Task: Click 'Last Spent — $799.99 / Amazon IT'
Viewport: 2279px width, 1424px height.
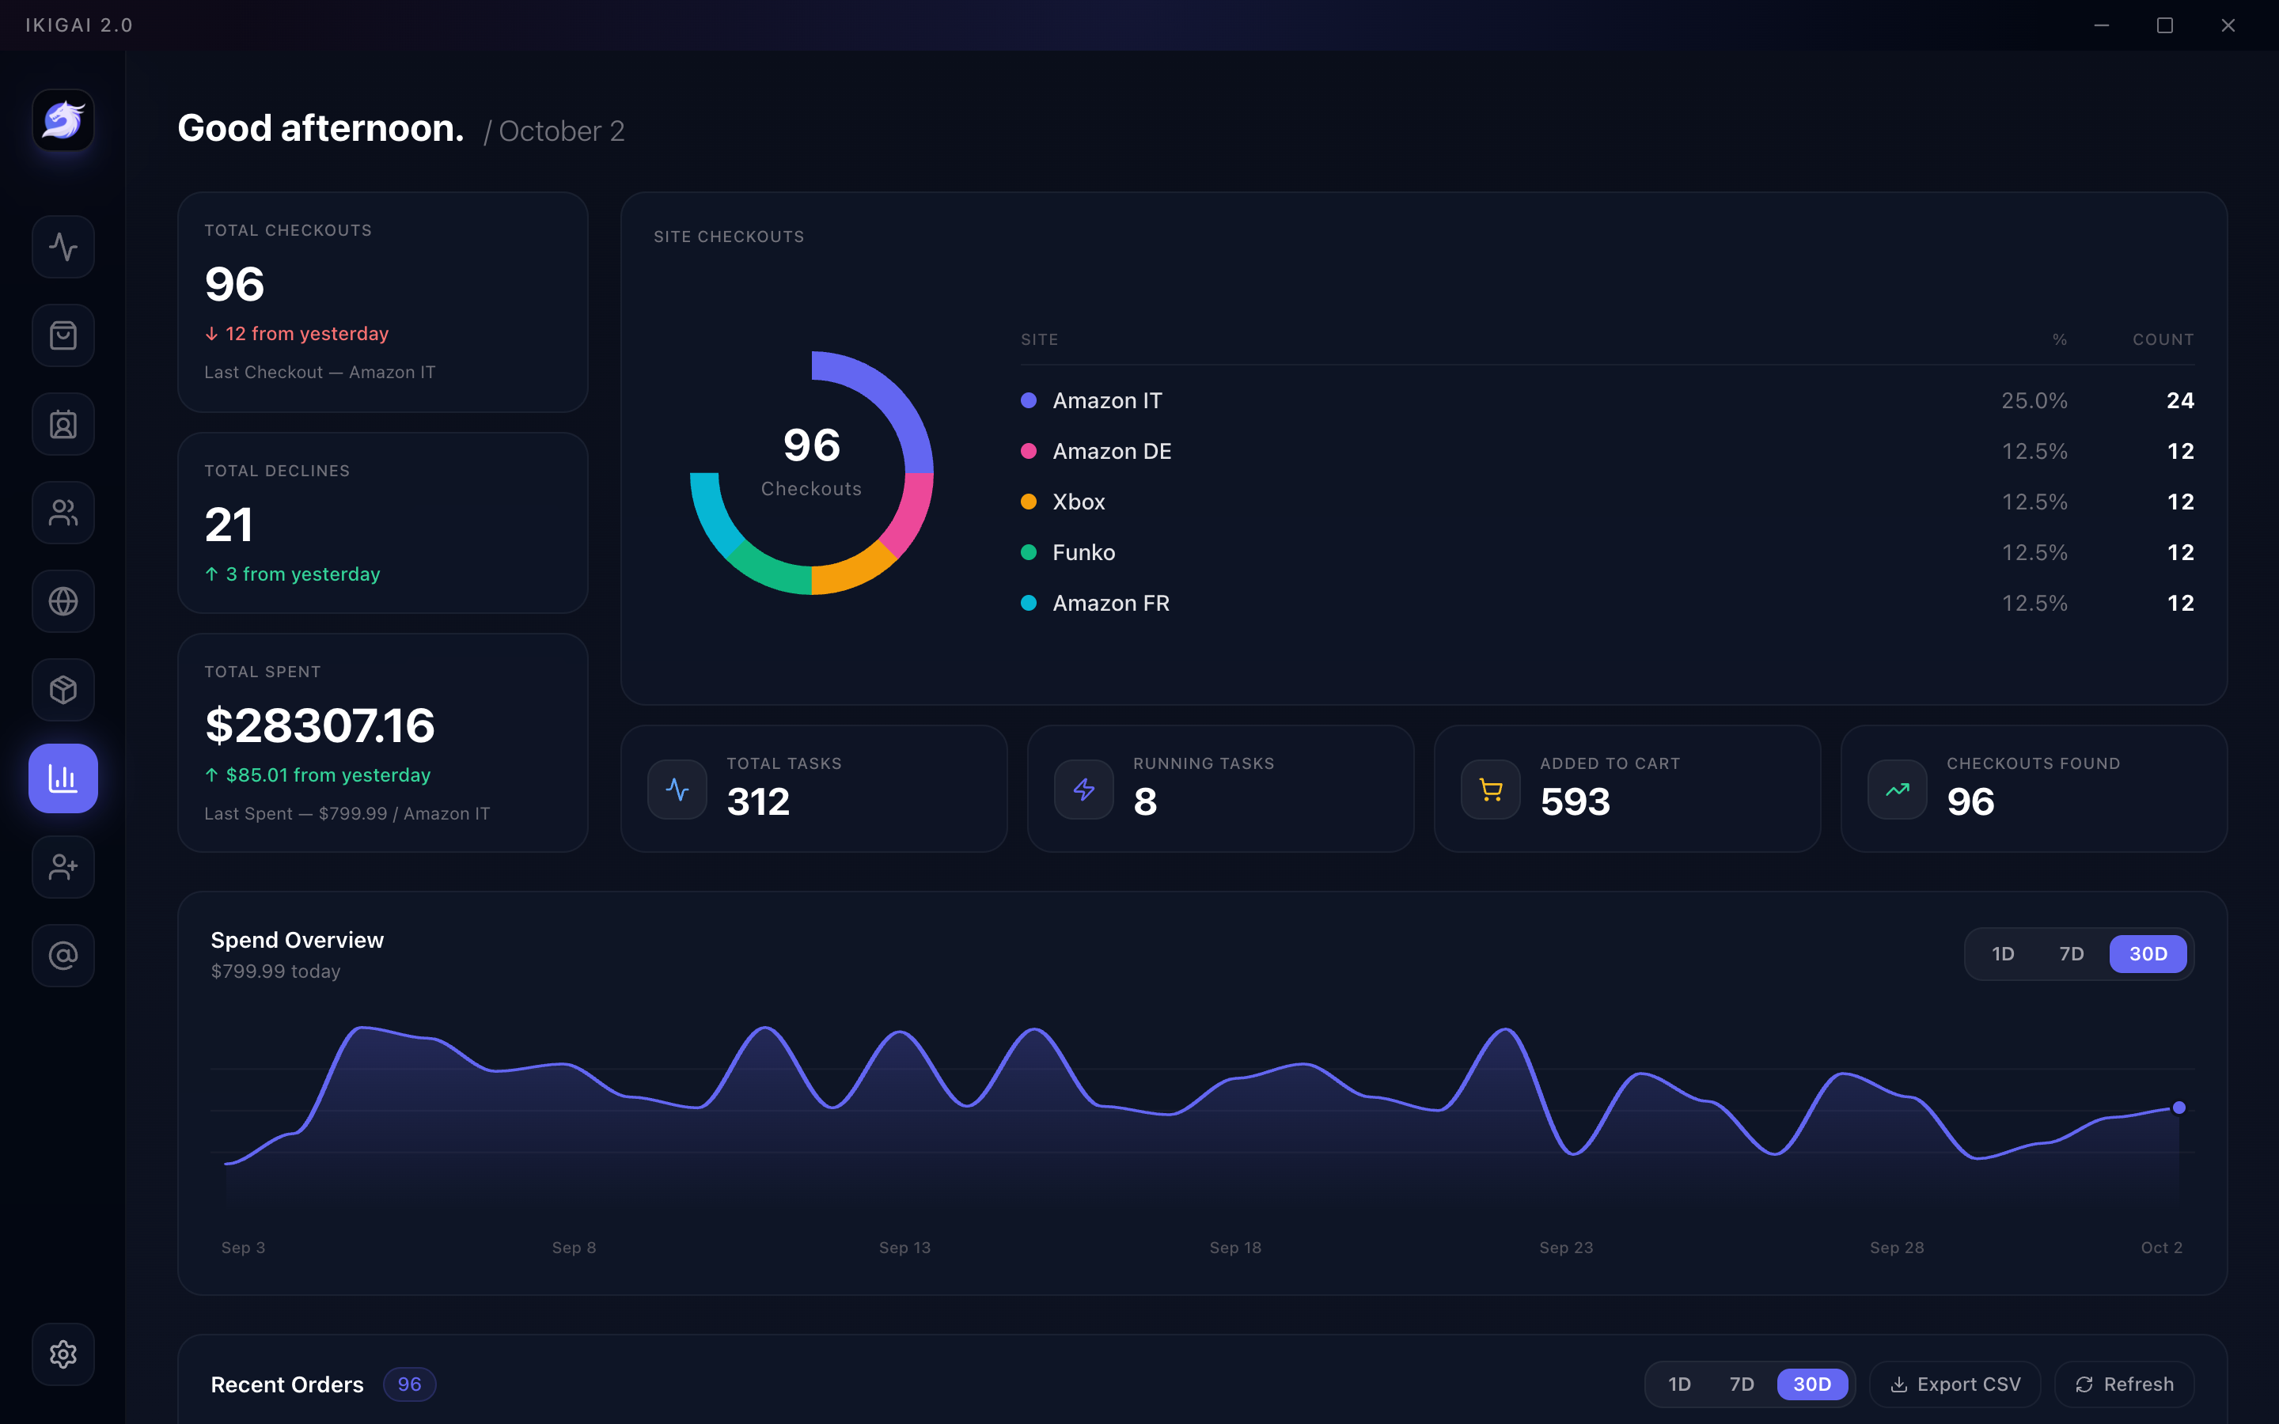Action: click(x=347, y=814)
